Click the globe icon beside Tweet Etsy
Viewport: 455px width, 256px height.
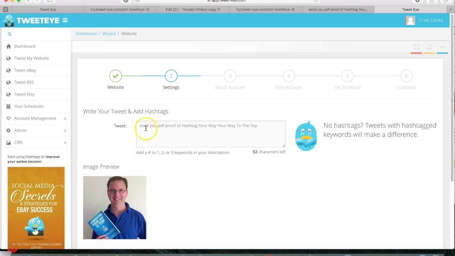pyautogui.click(x=9, y=94)
